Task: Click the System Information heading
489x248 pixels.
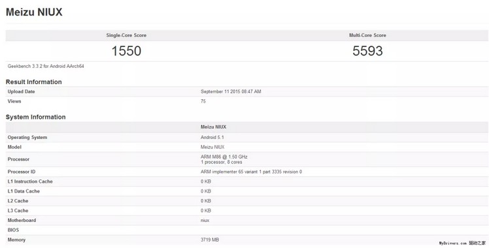Action: click(35, 117)
